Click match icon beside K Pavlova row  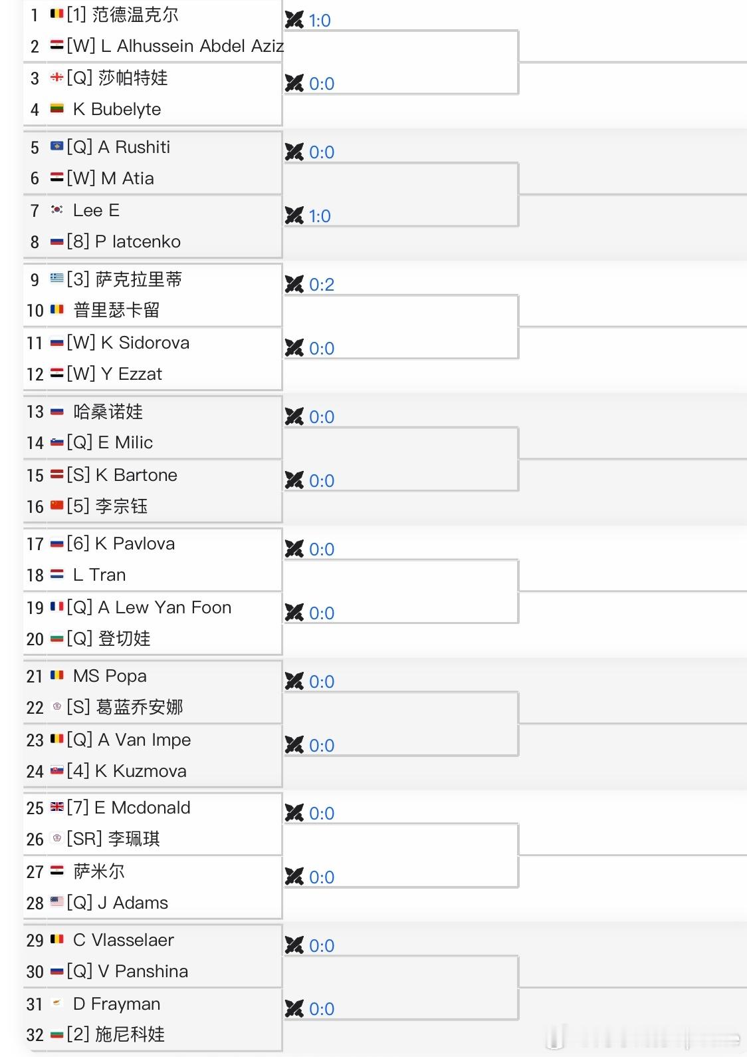294,549
